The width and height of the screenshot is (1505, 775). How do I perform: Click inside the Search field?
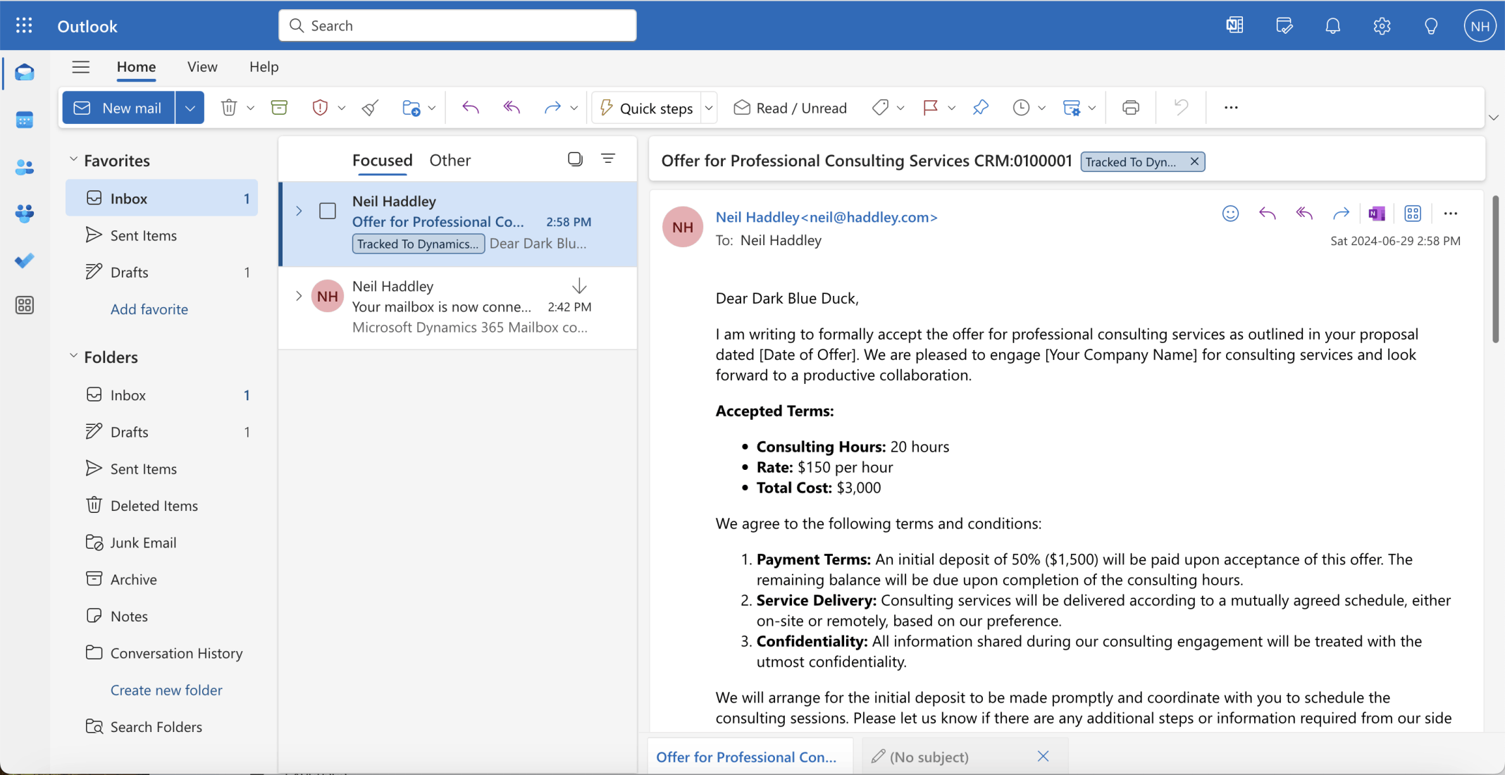point(457,25)
